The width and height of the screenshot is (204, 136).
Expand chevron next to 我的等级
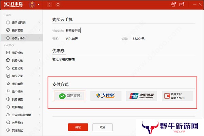click(39, 83)
